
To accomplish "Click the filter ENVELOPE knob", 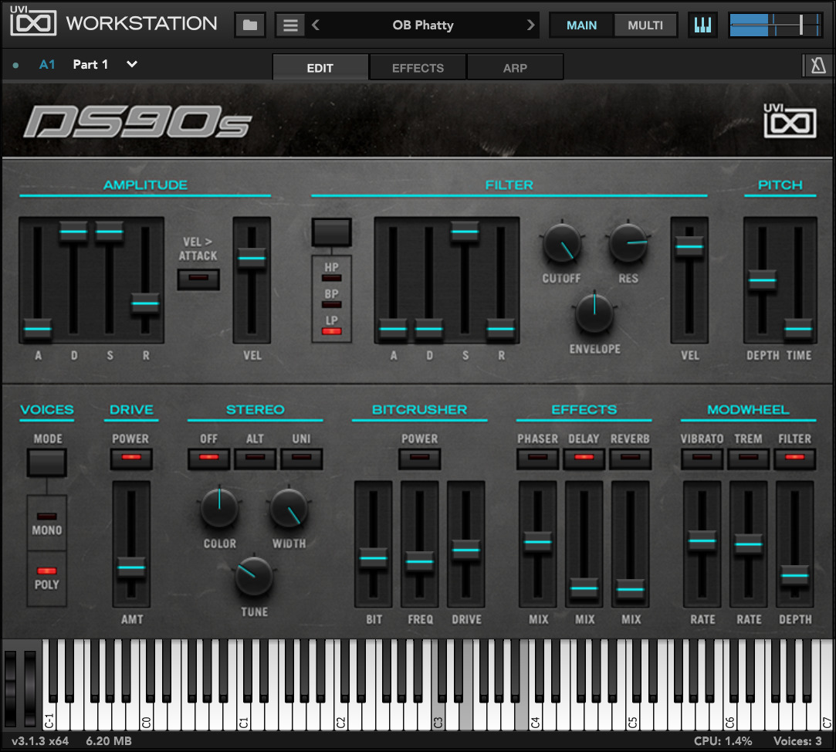I will tap(594, 313).
